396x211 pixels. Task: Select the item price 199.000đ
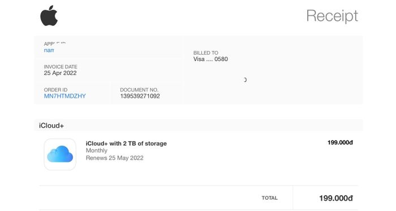340,143
